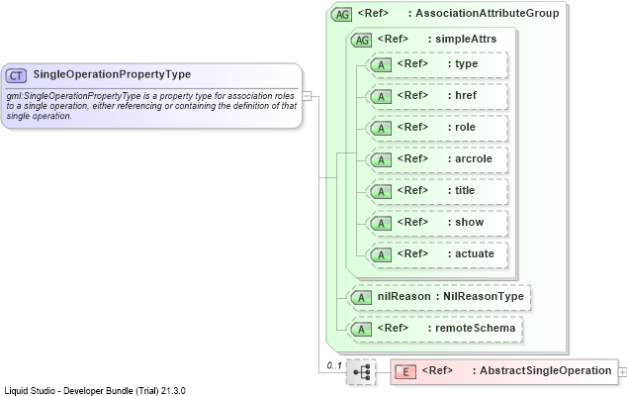Click the 0..1 cardinality label

click(x=334, y=365)
